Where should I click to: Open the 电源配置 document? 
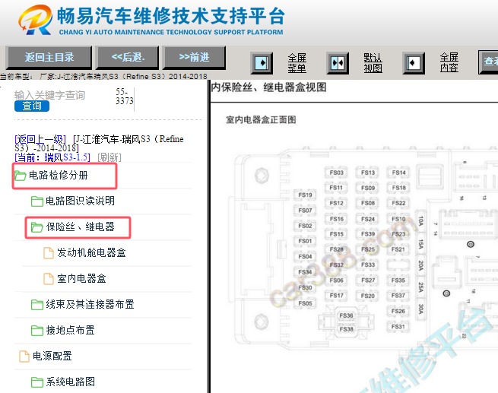[52, 357]
